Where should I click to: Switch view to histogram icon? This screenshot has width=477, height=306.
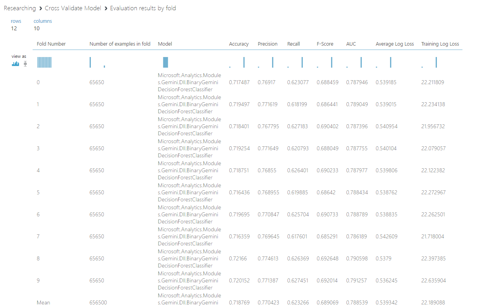[15, 64]
